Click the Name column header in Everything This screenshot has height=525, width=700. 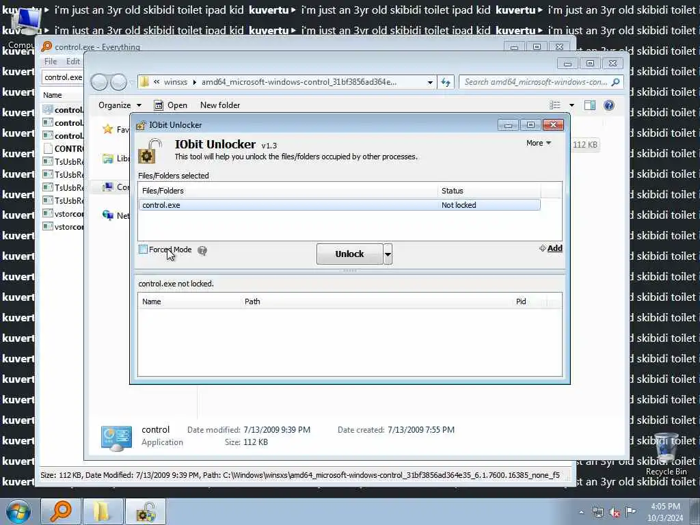click(52, 95)
